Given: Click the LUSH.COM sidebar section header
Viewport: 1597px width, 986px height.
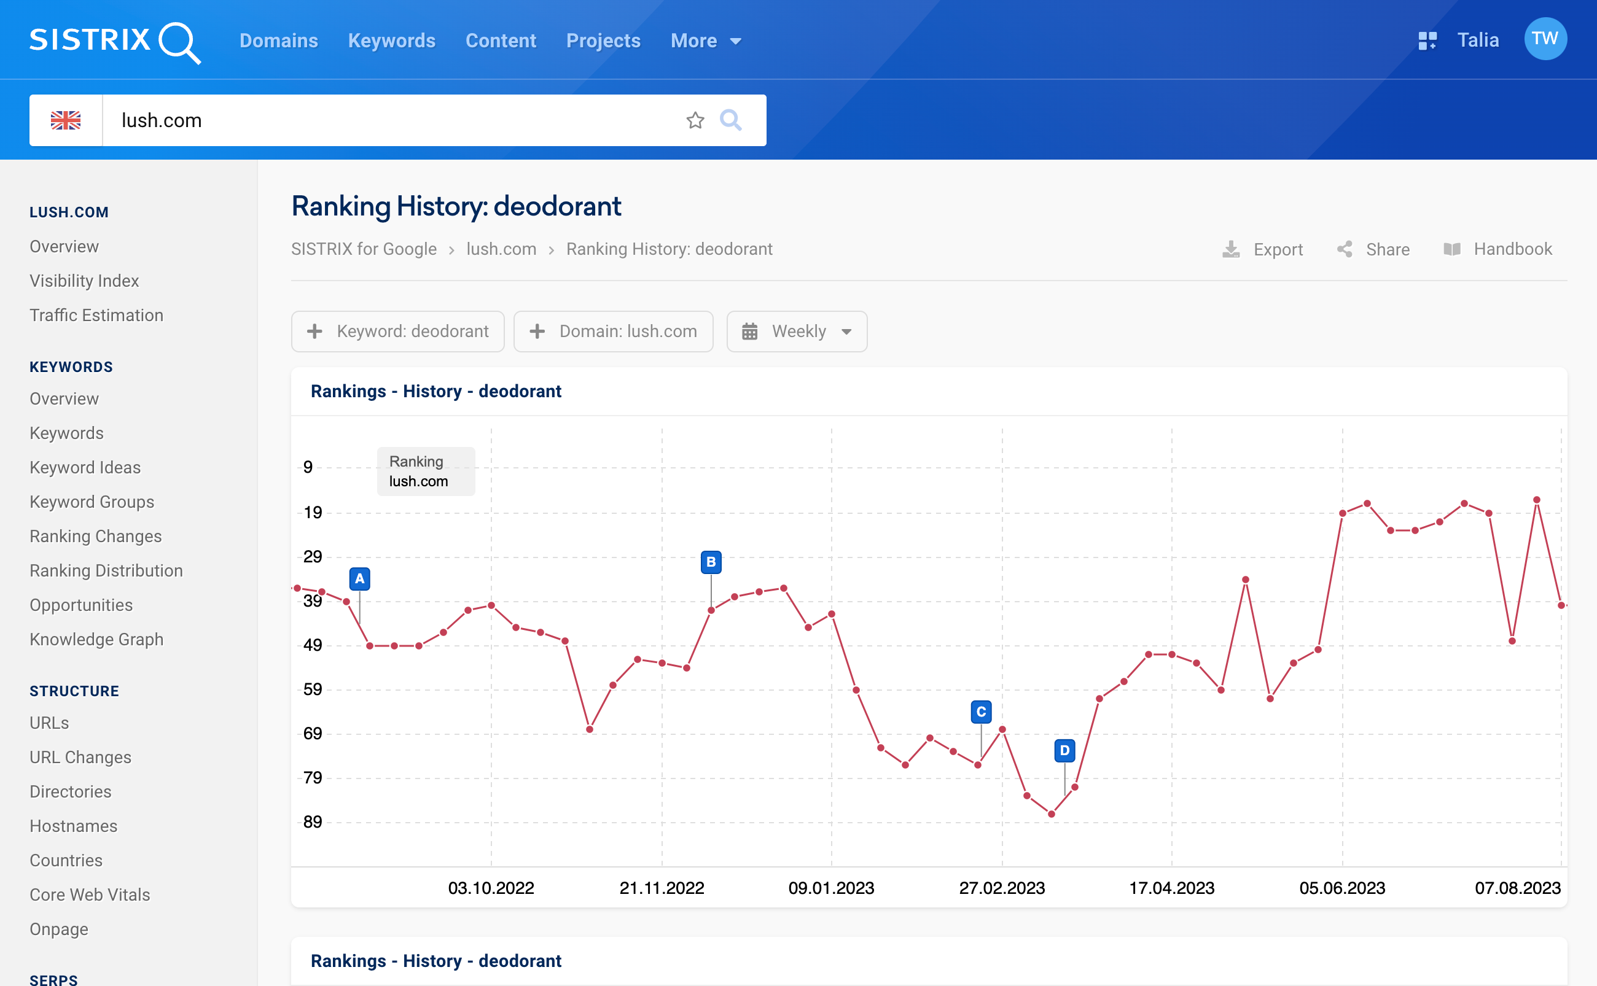Looking at the screenshot, I should pyautogui.click(x=69, y=212).
